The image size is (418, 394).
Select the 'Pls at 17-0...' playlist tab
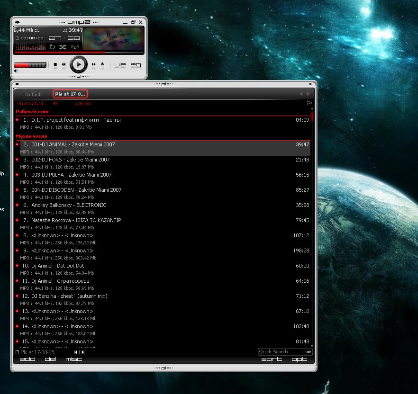(x=70, y=94)
